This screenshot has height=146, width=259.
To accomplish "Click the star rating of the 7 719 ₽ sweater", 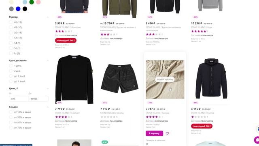I will (63, 117).
